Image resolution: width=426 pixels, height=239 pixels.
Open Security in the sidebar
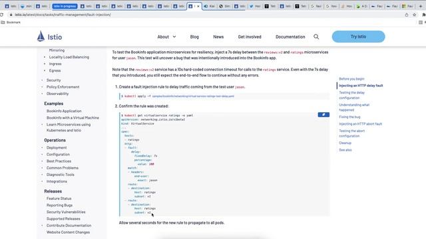pyautogui.click(x=53, y=80)
